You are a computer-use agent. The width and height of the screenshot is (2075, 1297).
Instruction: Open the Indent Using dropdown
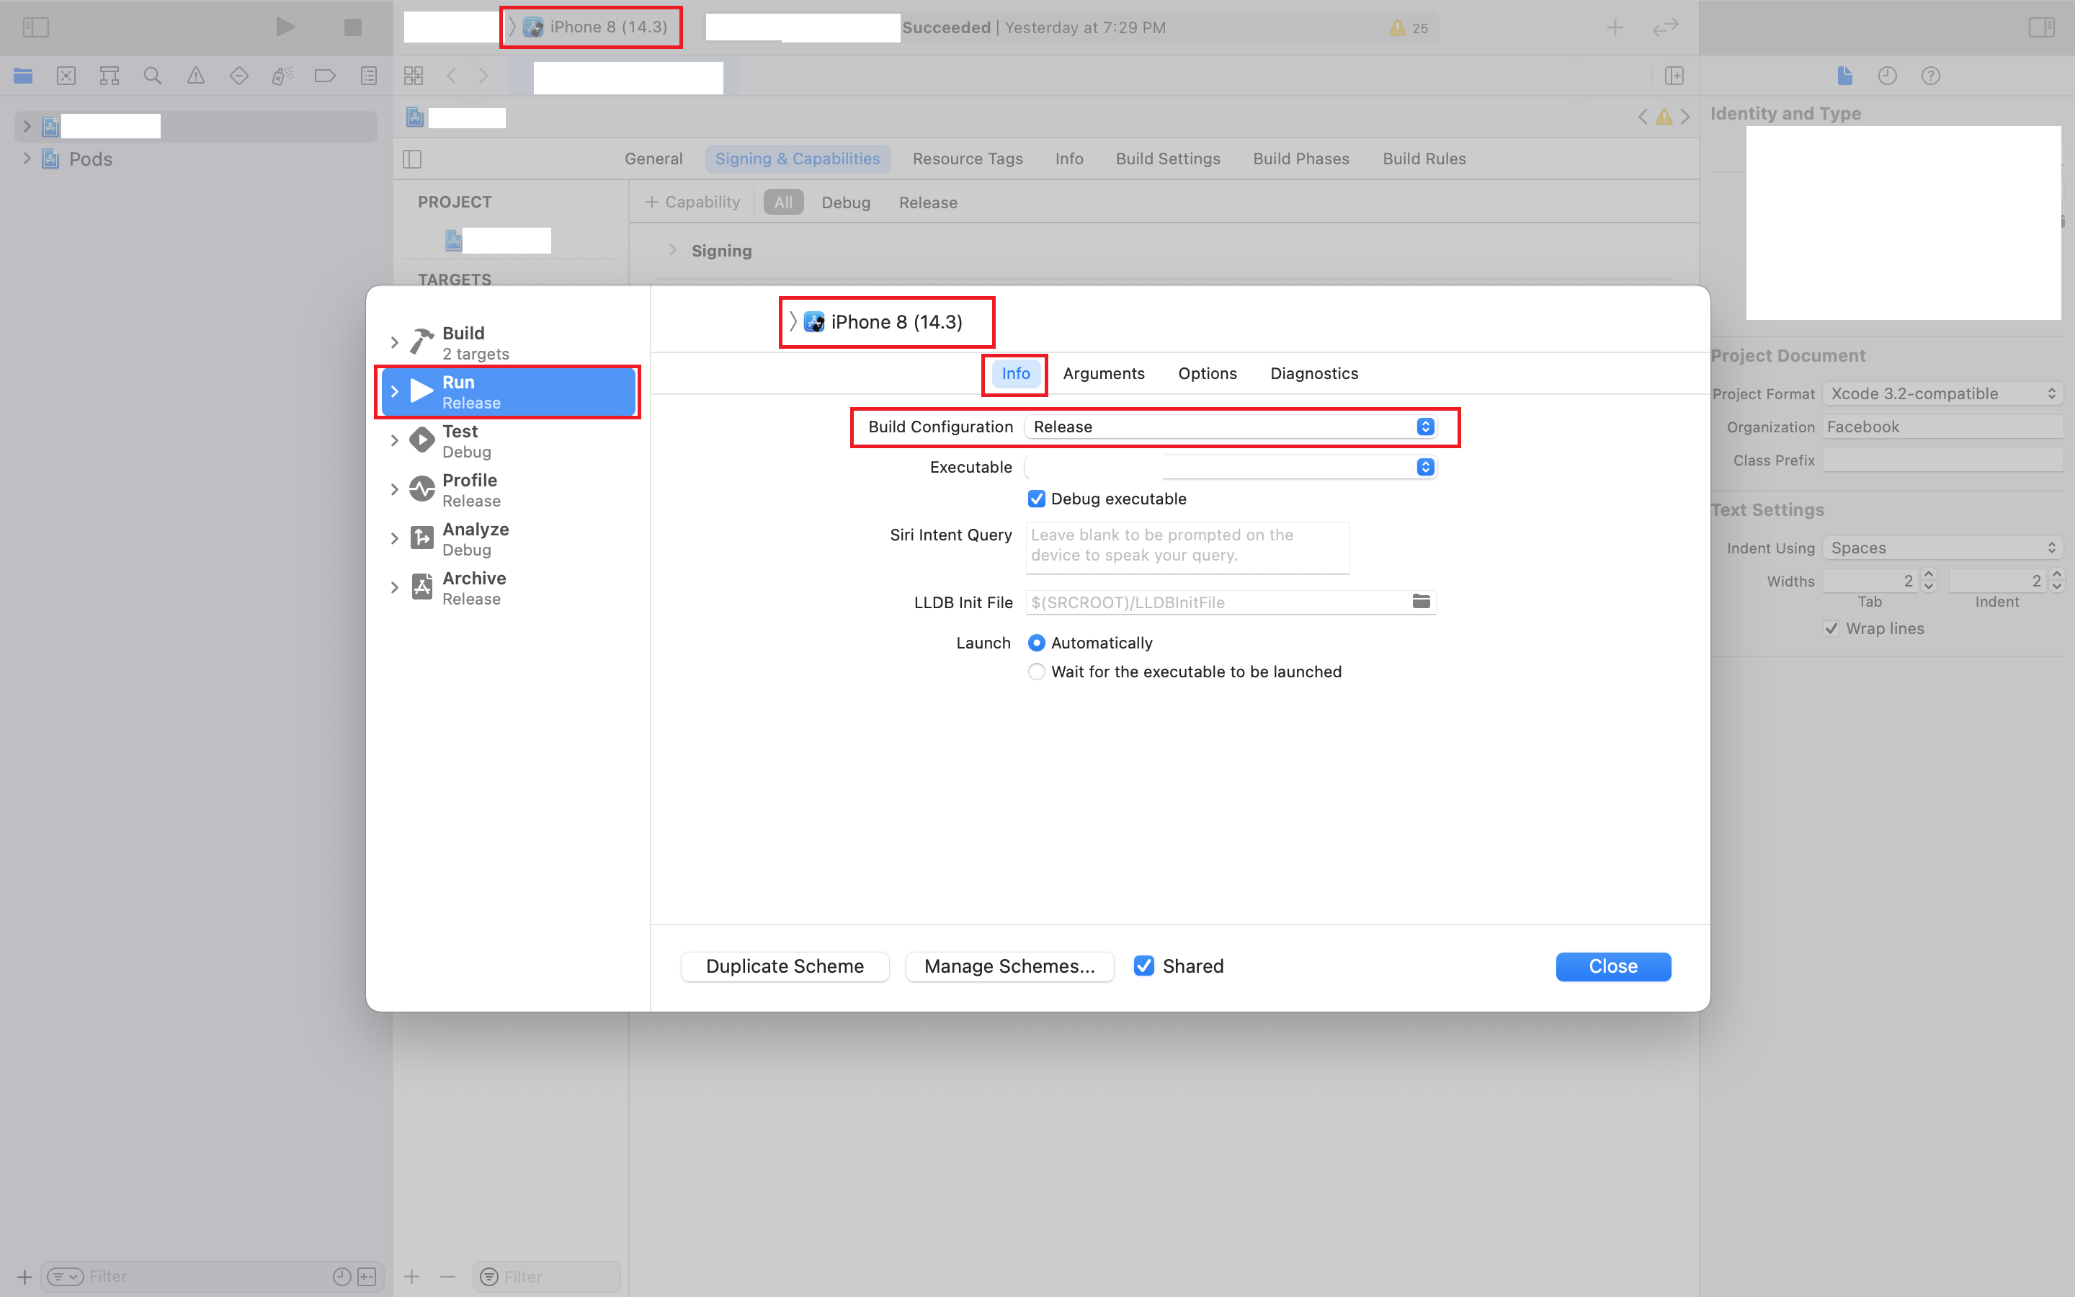point(1943,548)
